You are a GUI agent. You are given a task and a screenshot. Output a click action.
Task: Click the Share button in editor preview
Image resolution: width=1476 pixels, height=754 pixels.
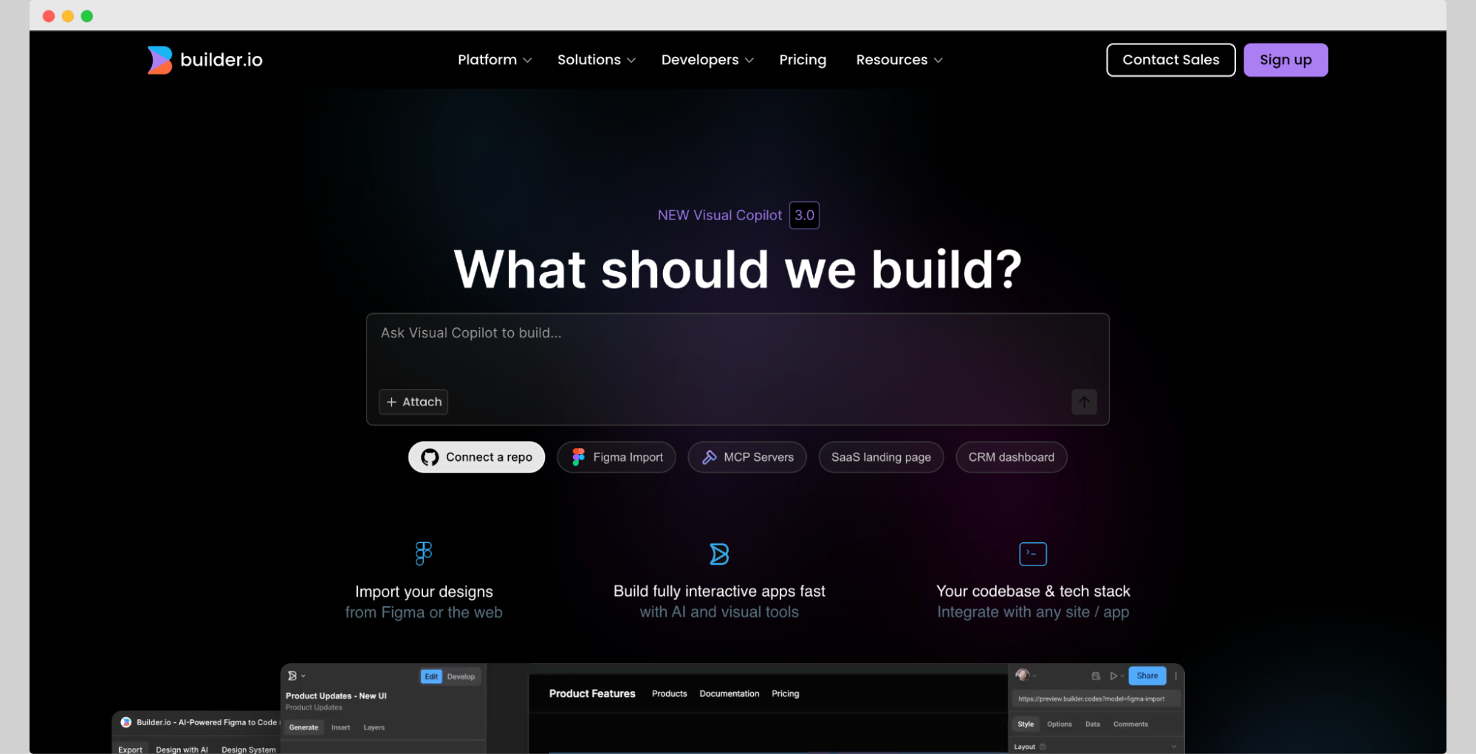(1147, 676)
